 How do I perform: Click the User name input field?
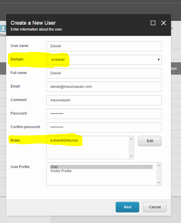(104, 46)
